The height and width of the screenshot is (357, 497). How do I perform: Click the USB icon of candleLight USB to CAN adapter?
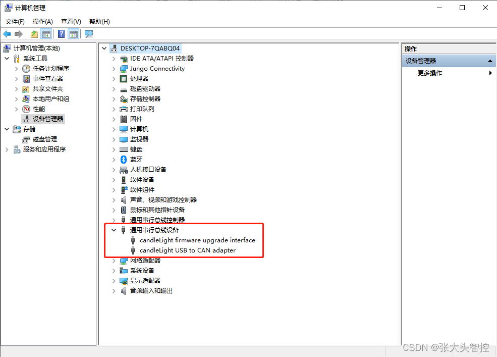pos(133,250)
